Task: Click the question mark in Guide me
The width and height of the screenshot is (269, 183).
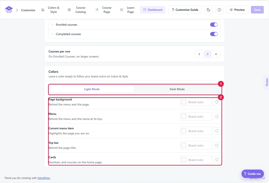Action: click(245, 174)
